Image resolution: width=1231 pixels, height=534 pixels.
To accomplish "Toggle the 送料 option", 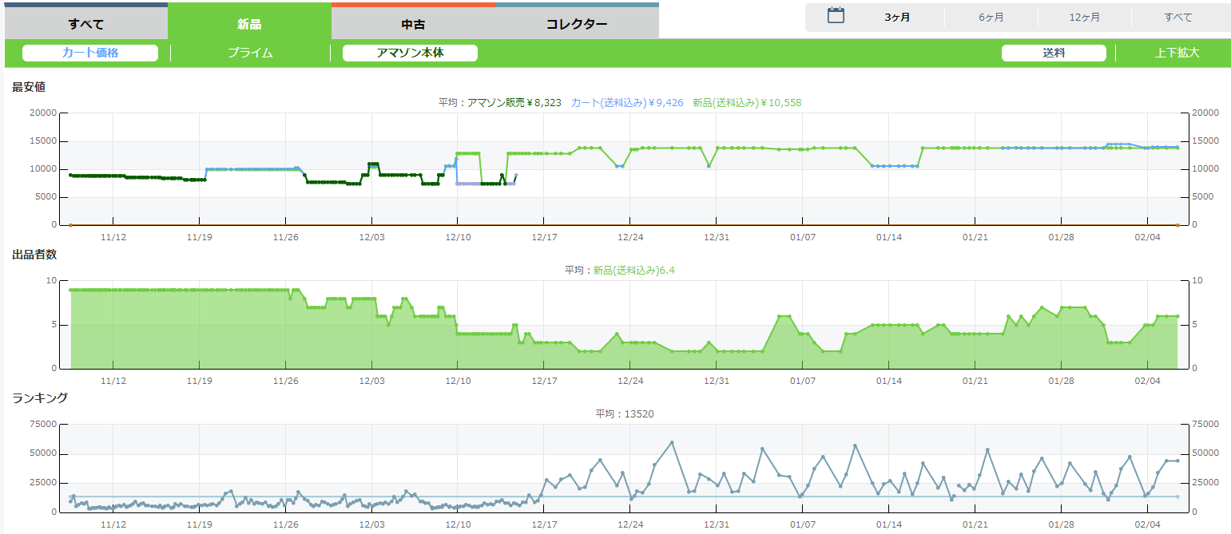I will [x=1054, y=53].
